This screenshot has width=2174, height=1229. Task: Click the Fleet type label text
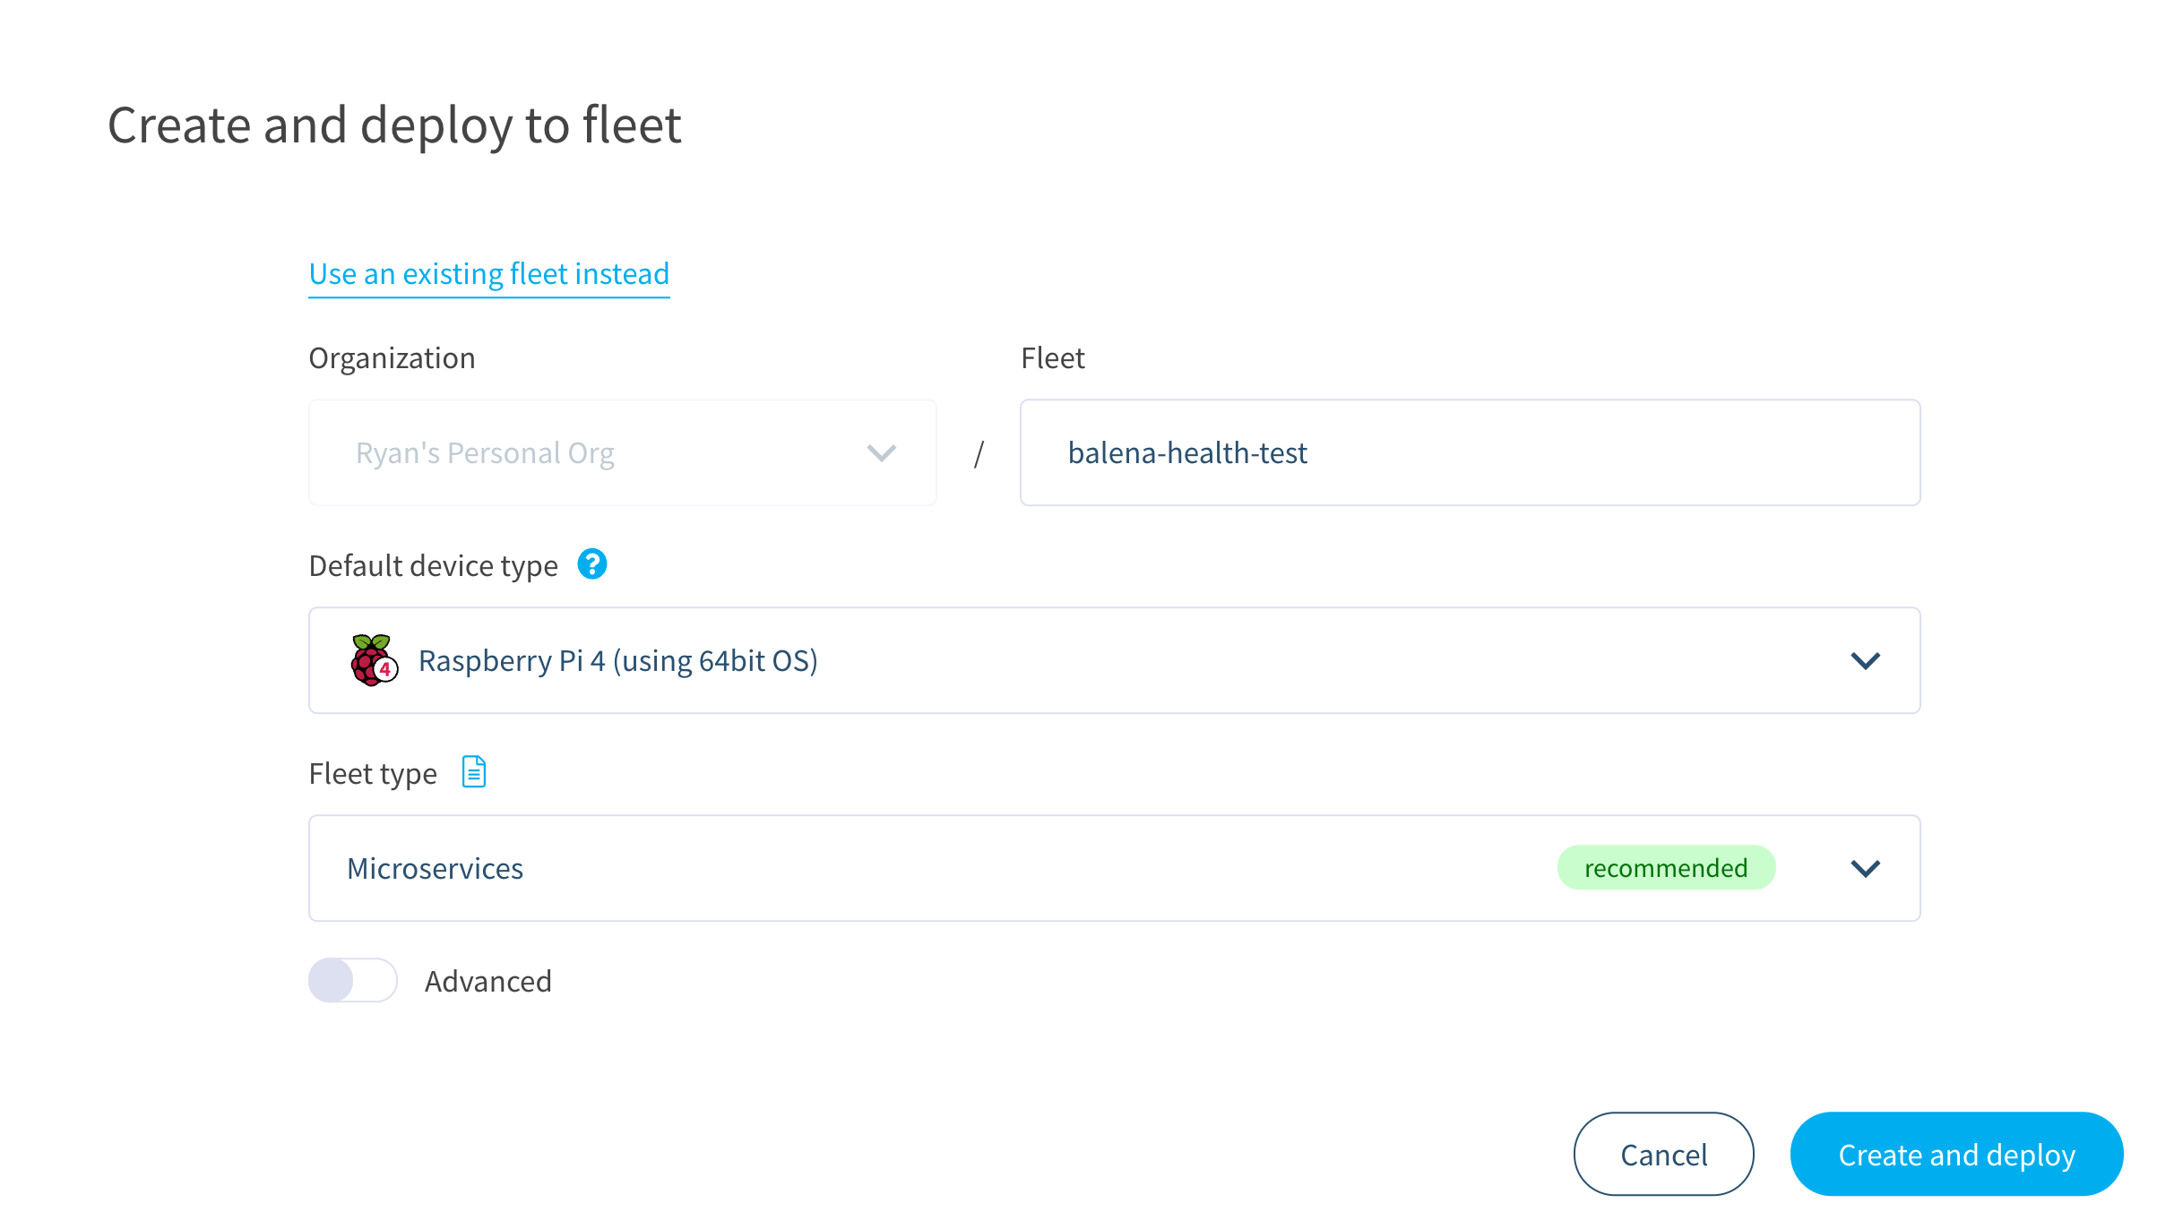(373, 774)
